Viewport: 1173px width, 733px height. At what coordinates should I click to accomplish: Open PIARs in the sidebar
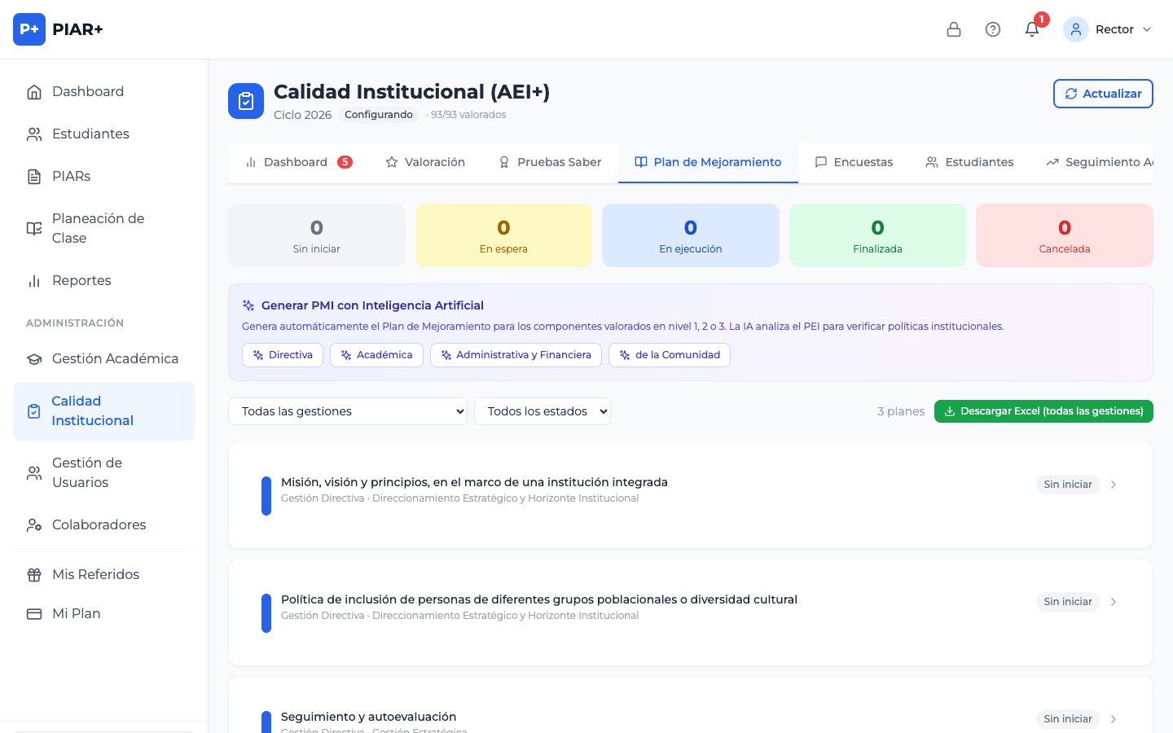(x=104, y=176)
